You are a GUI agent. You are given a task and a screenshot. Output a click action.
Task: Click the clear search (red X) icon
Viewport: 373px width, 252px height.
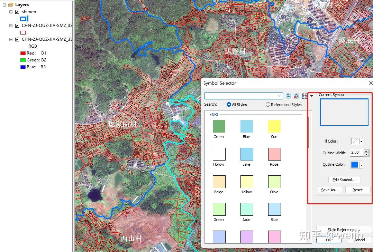297,96
